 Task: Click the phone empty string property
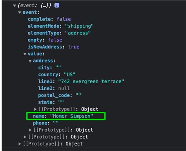46,123
